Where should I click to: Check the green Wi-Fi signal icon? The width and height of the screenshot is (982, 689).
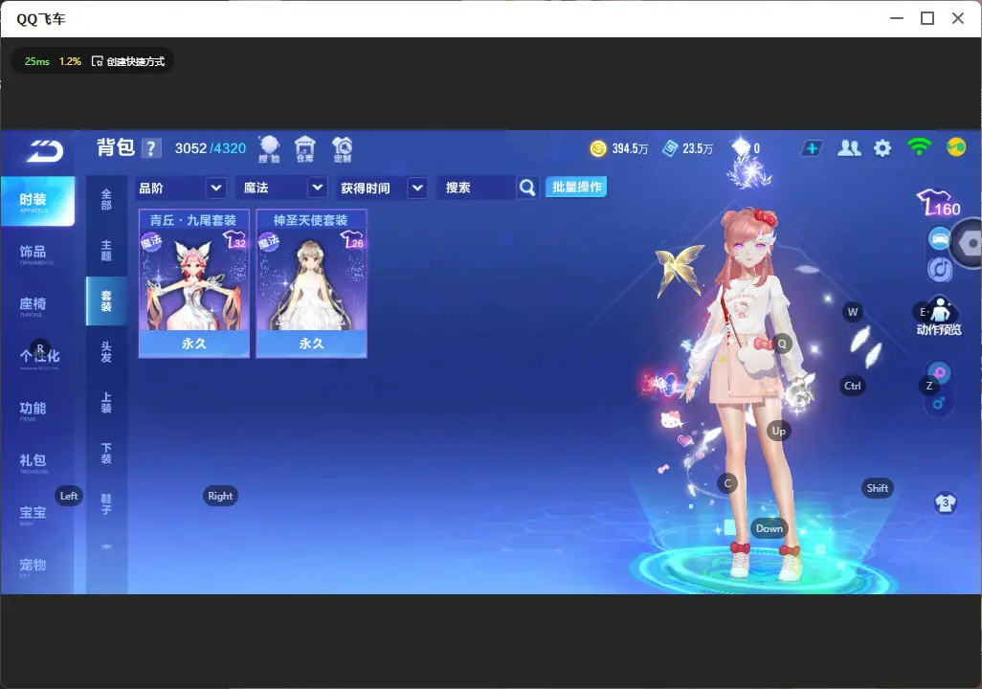point(919,147)
